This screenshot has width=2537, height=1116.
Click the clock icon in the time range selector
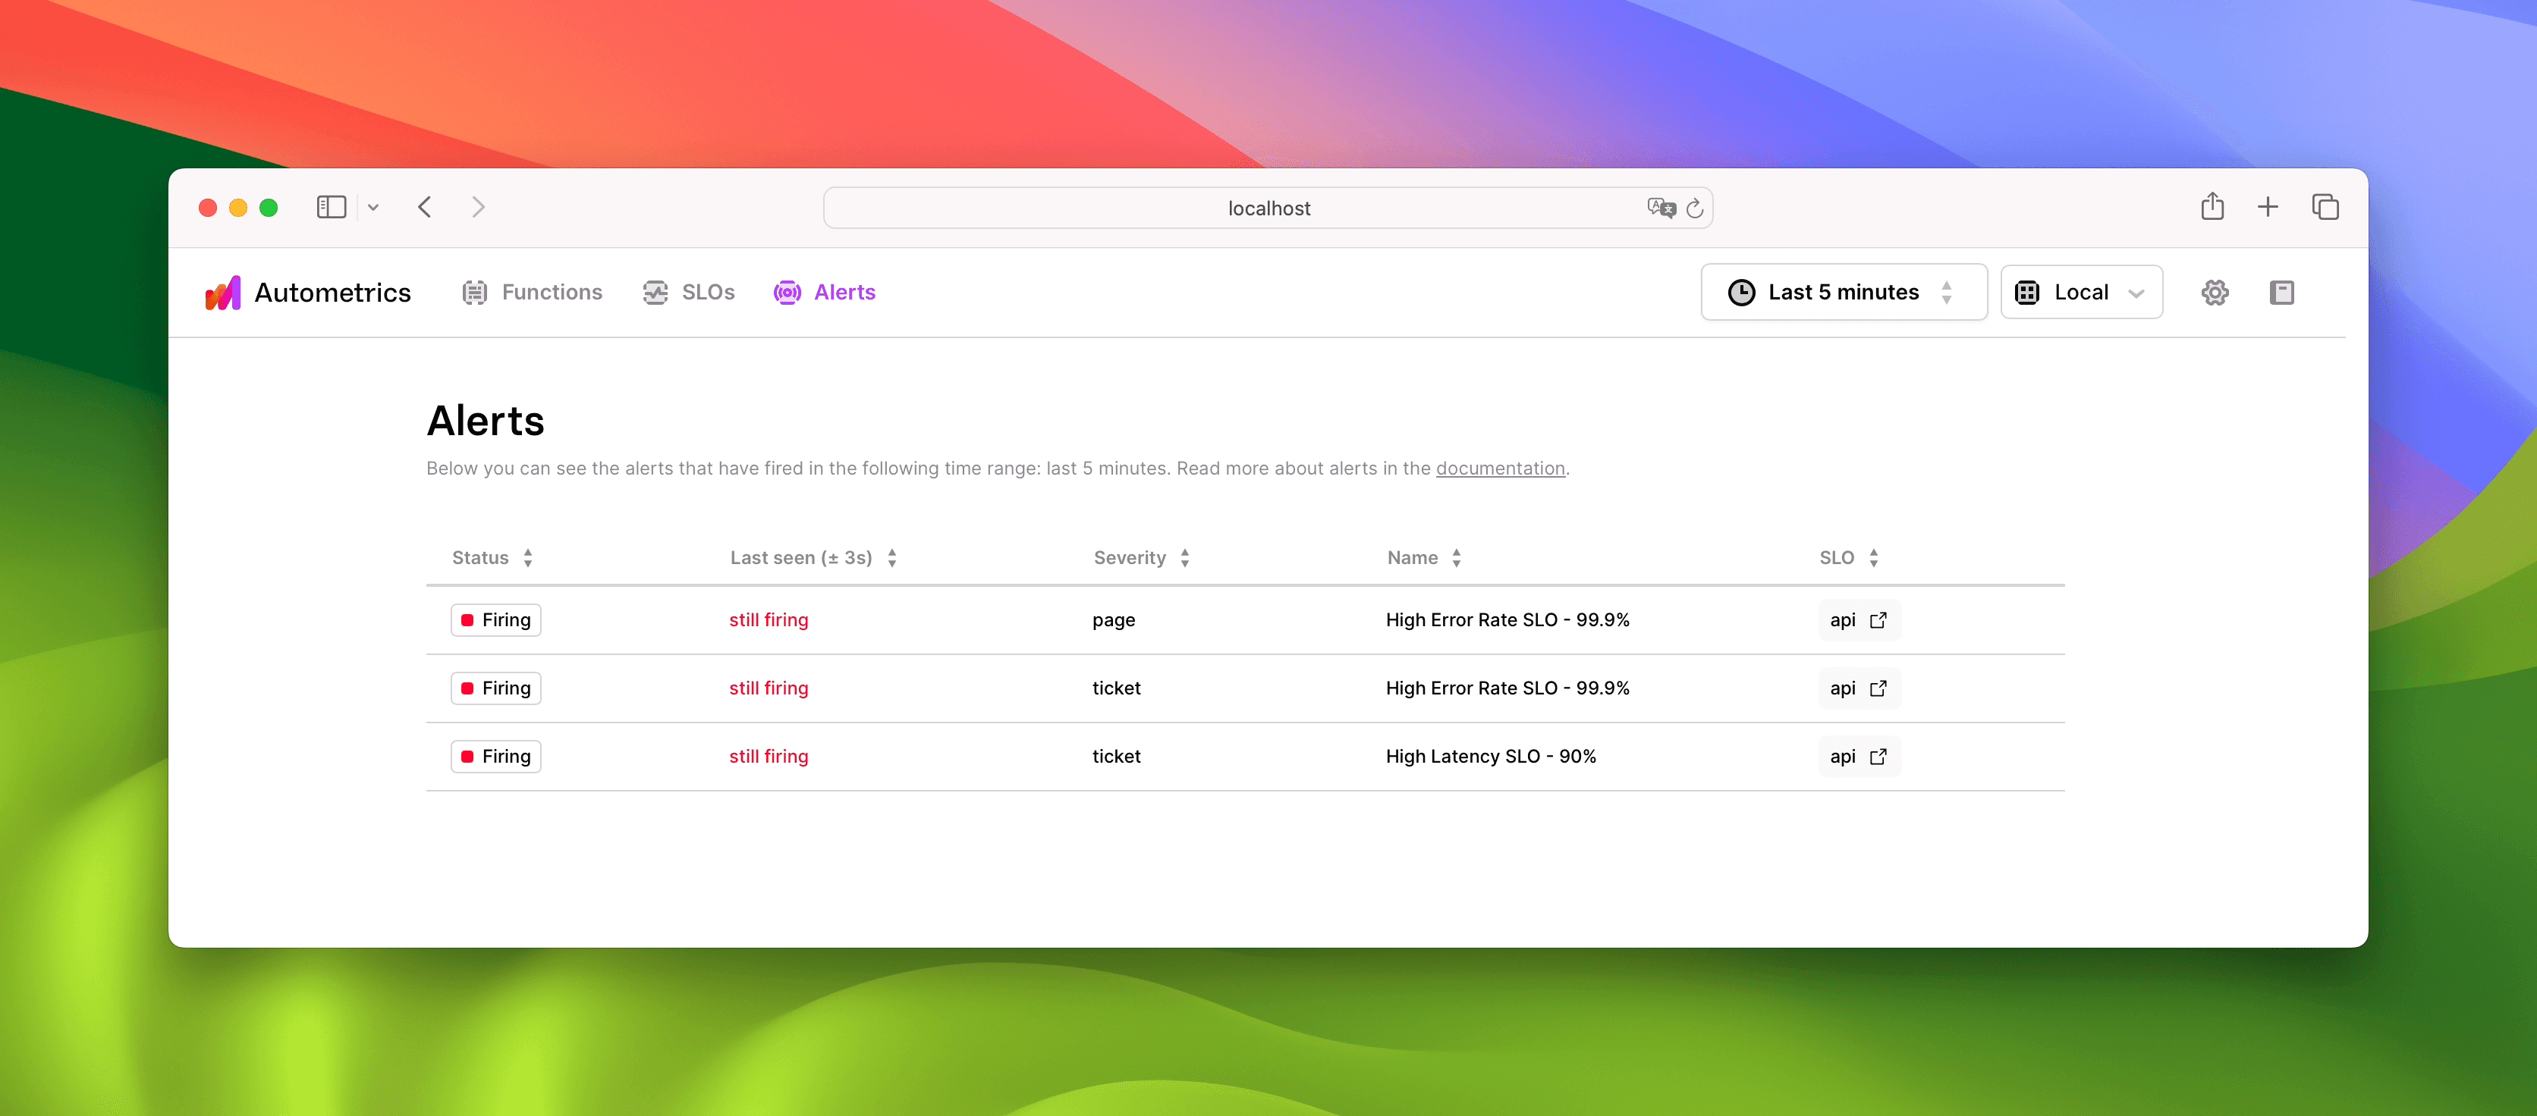coord(1741,291)
